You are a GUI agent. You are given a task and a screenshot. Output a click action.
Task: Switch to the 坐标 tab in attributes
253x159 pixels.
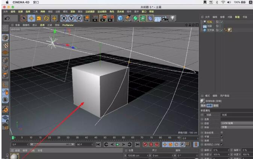coord(216,106)
